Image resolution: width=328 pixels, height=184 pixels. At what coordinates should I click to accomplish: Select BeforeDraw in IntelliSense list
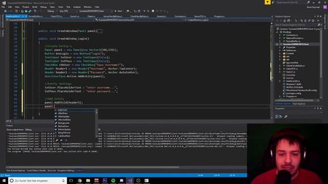click(74, 126)
